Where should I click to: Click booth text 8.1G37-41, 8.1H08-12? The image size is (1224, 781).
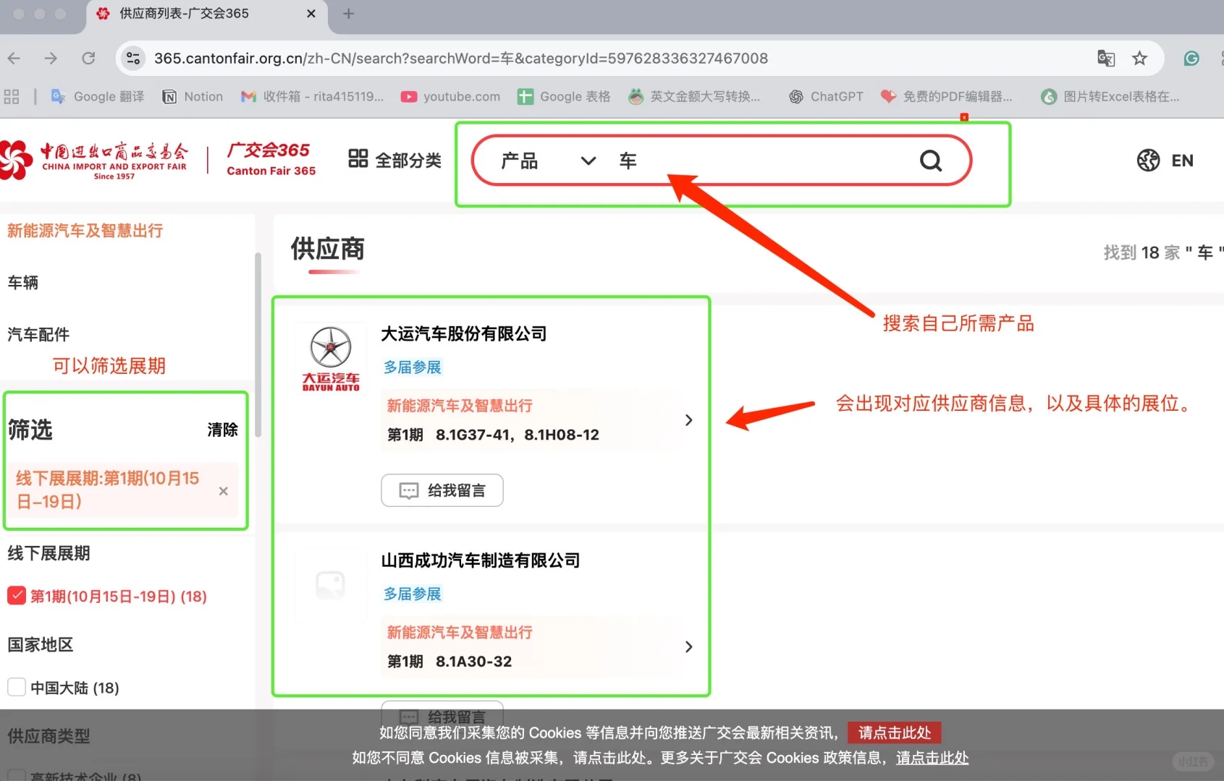pyautogui.click(x=518, y=435)
